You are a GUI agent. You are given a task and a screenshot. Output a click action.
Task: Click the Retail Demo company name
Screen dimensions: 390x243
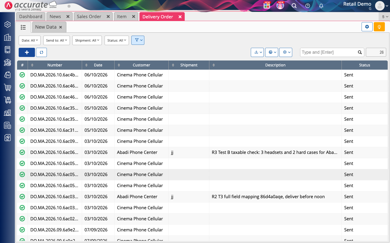(357, 4)
